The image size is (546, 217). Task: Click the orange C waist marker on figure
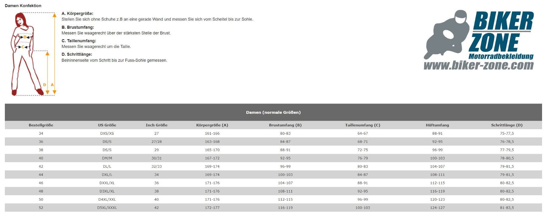[23, 47]
